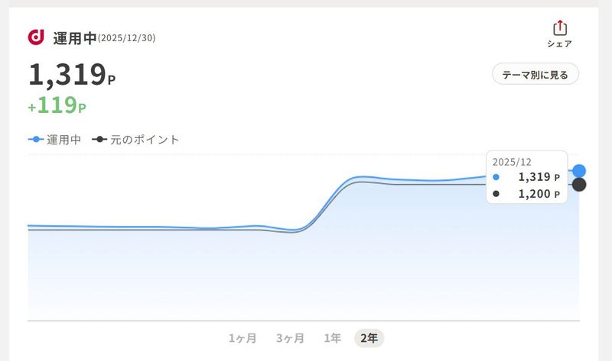Click the dark dot inside the tooltip
This screenshot has height=361, width=612.
click(496, 194)
